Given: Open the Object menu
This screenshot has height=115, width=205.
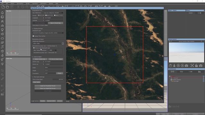Looking at the screenshot, I should pyautogui.click(x=12, y=4).
